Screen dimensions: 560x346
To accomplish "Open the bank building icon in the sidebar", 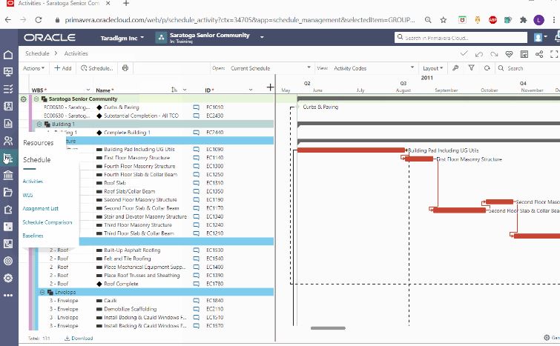I will point(8,175).
